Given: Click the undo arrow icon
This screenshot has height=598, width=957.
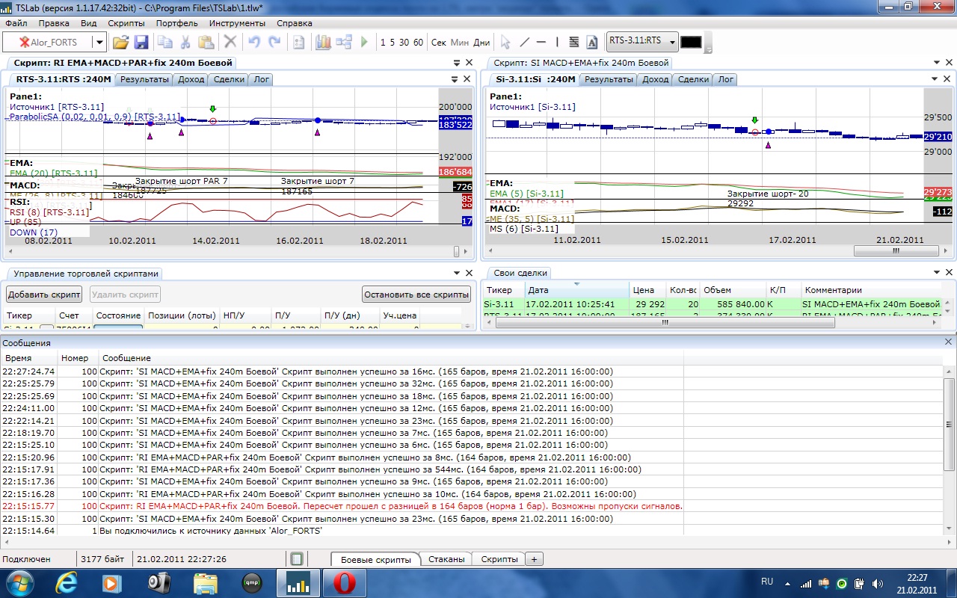Looking at the screenshot, I should pyautogui.click(x=254, y=43).
